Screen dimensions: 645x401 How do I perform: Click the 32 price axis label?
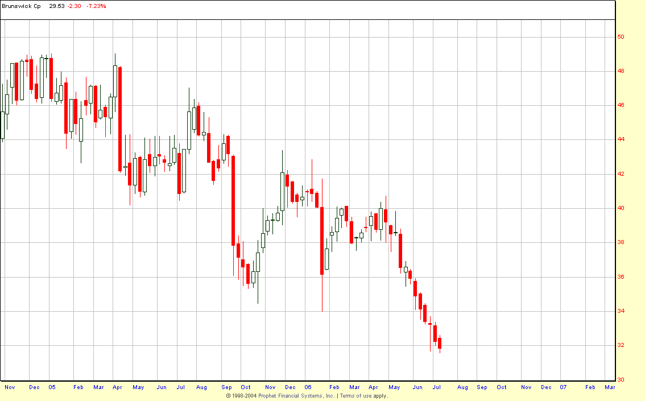[x=621, y=345]
